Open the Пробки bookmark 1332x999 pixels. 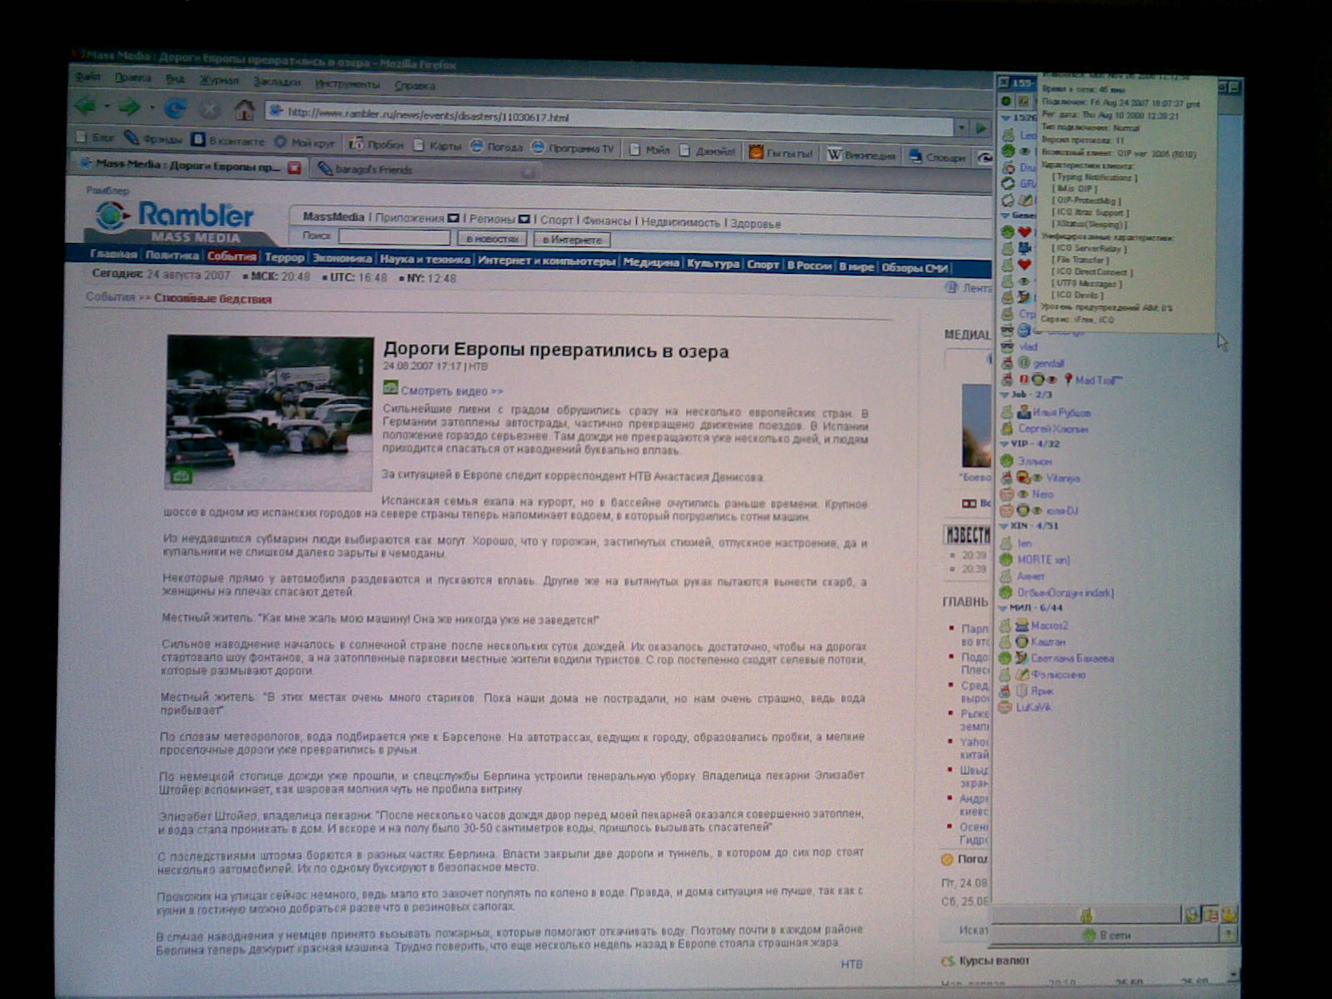click(x=377, y=144)
